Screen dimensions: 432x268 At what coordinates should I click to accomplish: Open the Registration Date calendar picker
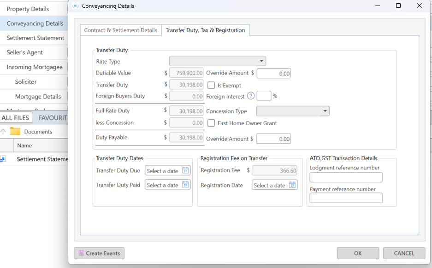(x=292, y=185)
